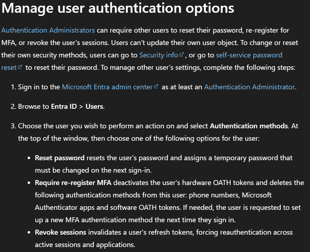This screenshot has width=310, height=252.
Task: Click the Manage user authentication options heading
Action: (118, 8)
